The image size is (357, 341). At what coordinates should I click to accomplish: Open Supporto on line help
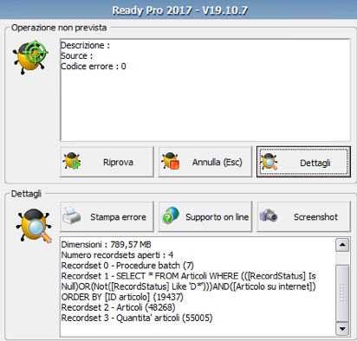pyautogui.click(x=205, y=216)
